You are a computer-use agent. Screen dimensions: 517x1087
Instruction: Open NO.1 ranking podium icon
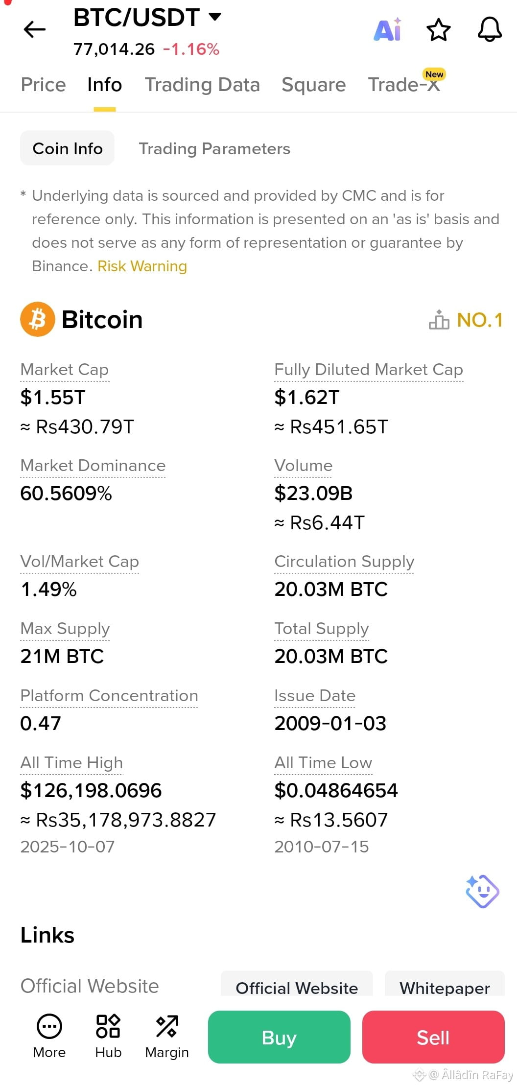pyautogui.click(x=439, y=320)
